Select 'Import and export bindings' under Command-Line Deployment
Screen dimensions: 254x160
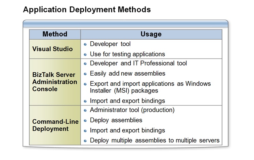click(x=127, y=130)
